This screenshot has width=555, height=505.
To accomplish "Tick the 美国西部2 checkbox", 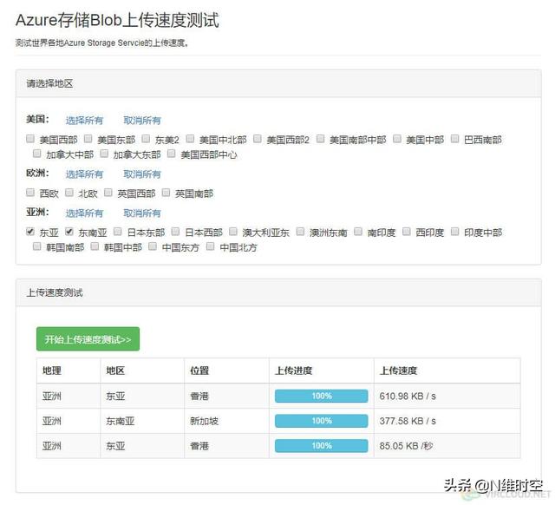I will (258, 139).
